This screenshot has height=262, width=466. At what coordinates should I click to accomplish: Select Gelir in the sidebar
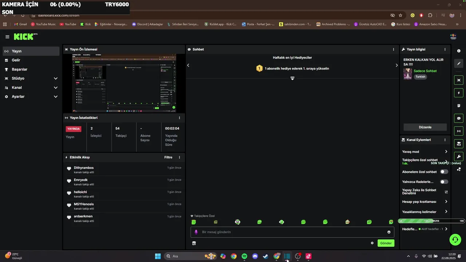pyautogui.click(x=31, y=60)
